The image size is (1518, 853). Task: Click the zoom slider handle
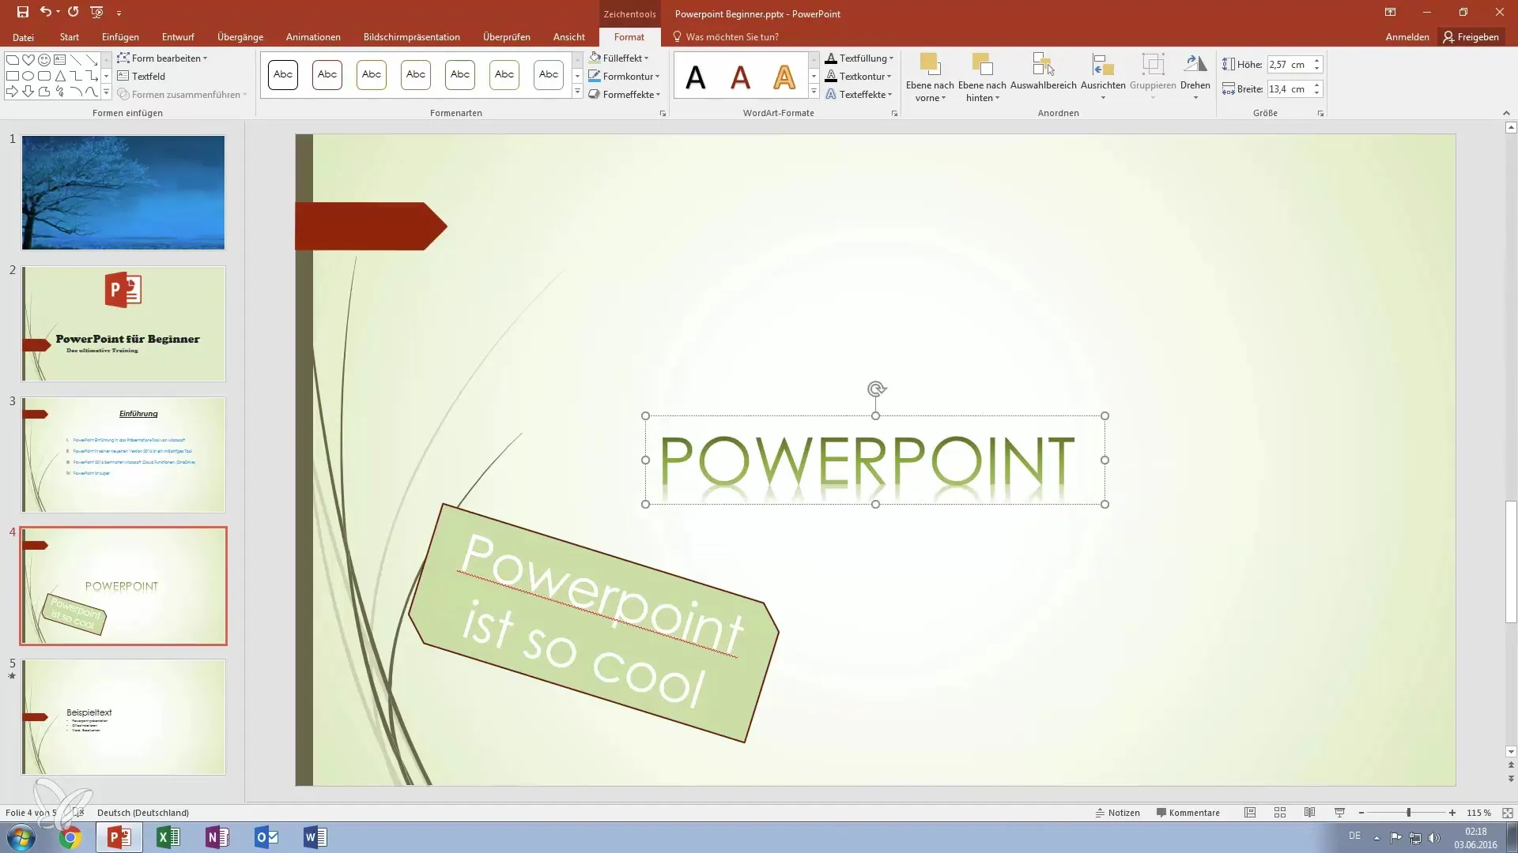[1408, 813]
